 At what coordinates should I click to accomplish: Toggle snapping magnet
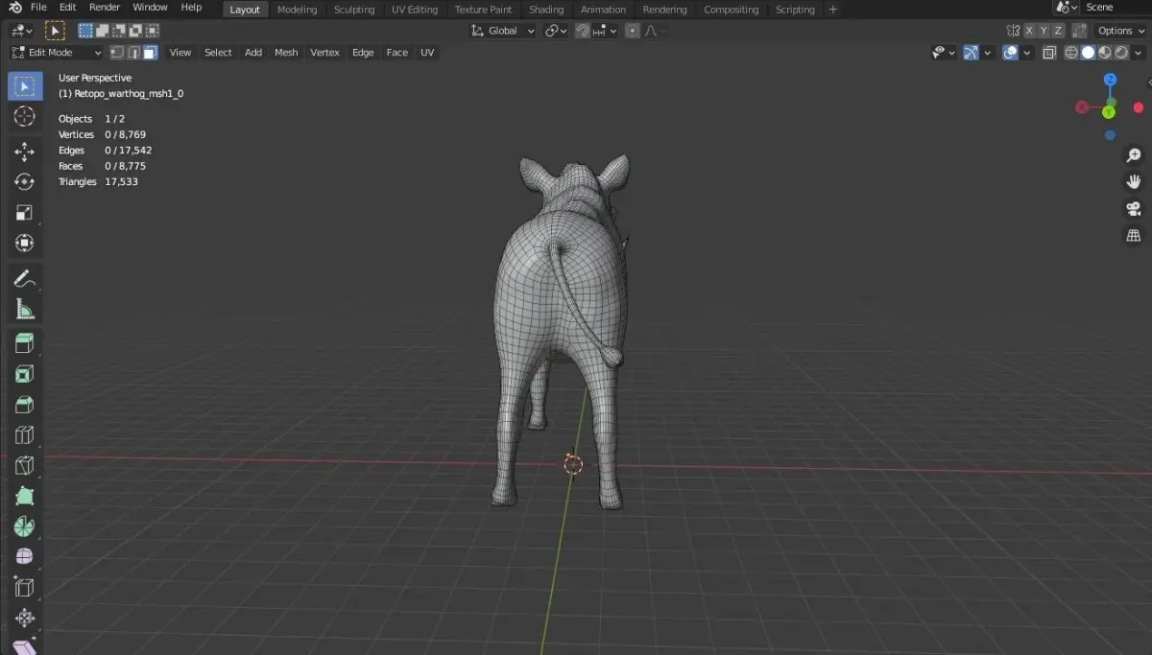(583, 31)
